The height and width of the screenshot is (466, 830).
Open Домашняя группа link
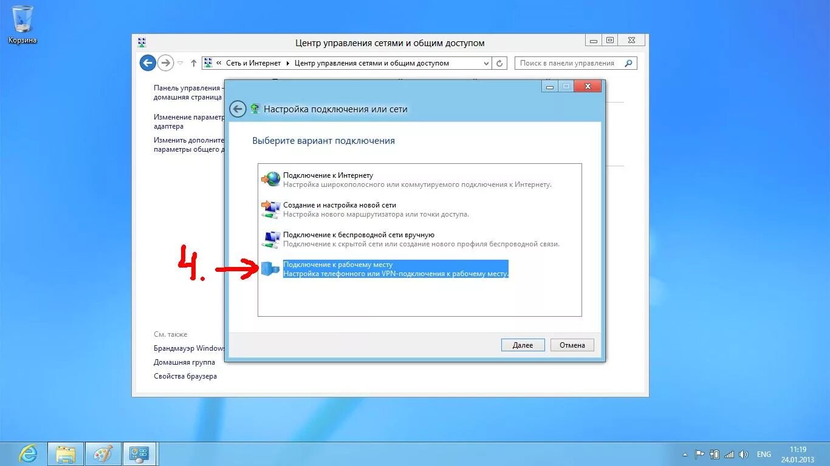click(184, 362)
